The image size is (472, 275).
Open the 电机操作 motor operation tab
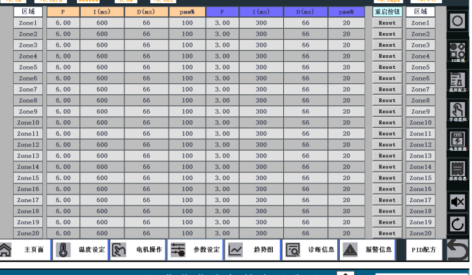coord(137,250)
